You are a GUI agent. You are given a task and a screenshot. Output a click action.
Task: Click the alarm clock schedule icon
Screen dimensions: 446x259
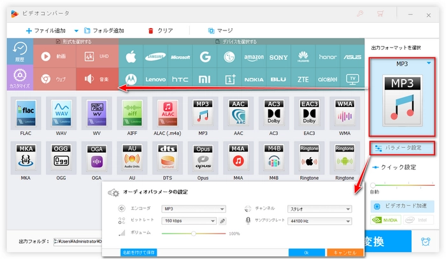tap(426, 241)
